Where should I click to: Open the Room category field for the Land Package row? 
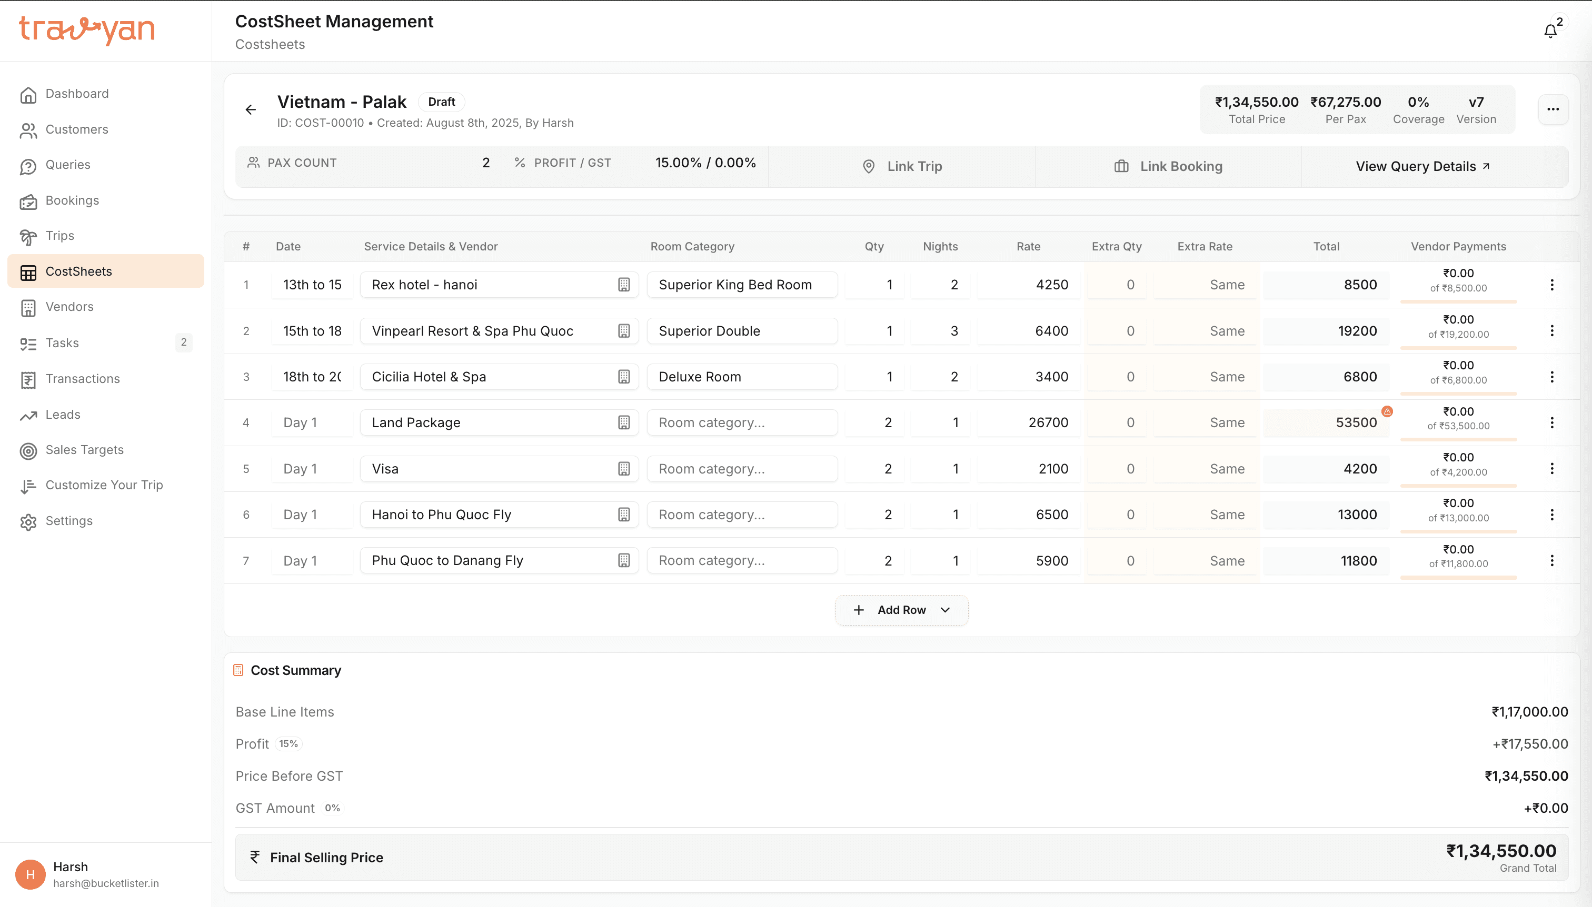[742, 422]
